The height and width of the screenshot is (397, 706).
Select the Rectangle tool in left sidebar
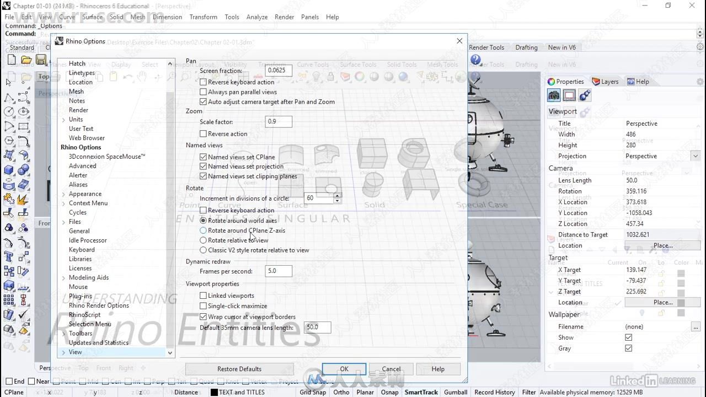[23, 126]
